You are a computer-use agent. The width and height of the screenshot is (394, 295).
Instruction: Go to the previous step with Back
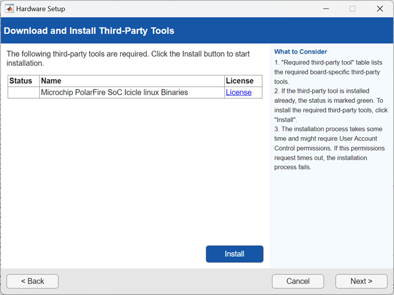pos(32,281)
